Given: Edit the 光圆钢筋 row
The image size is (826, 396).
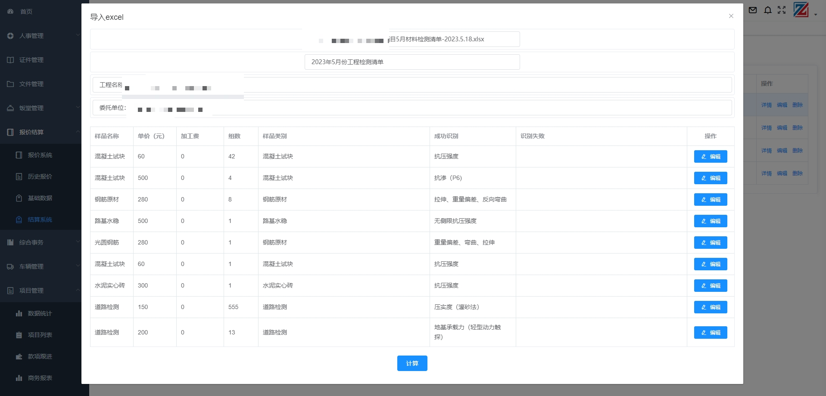Looking at the screenshot, I should [x=711, y=243].
